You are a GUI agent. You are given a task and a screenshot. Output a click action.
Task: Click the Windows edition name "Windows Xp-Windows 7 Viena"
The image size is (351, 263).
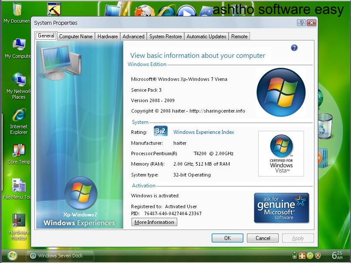(x=192, y=79)
